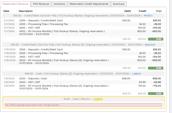Open the Inventory tab

59,4
